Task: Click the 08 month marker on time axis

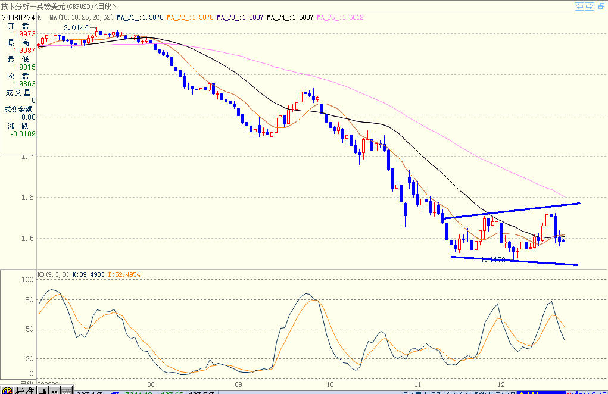Action: tap(151, 384)
